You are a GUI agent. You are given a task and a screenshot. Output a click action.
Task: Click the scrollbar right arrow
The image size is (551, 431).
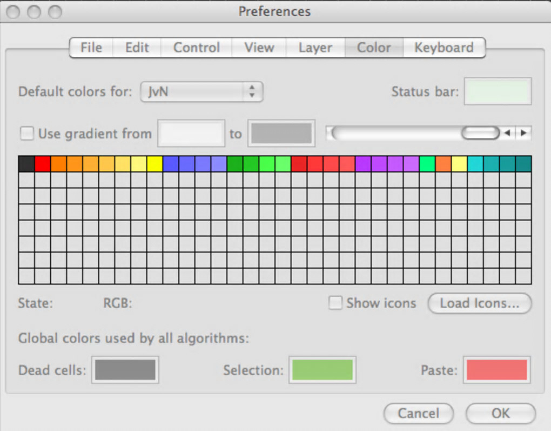pyautogui.click(x=524, y=134)
